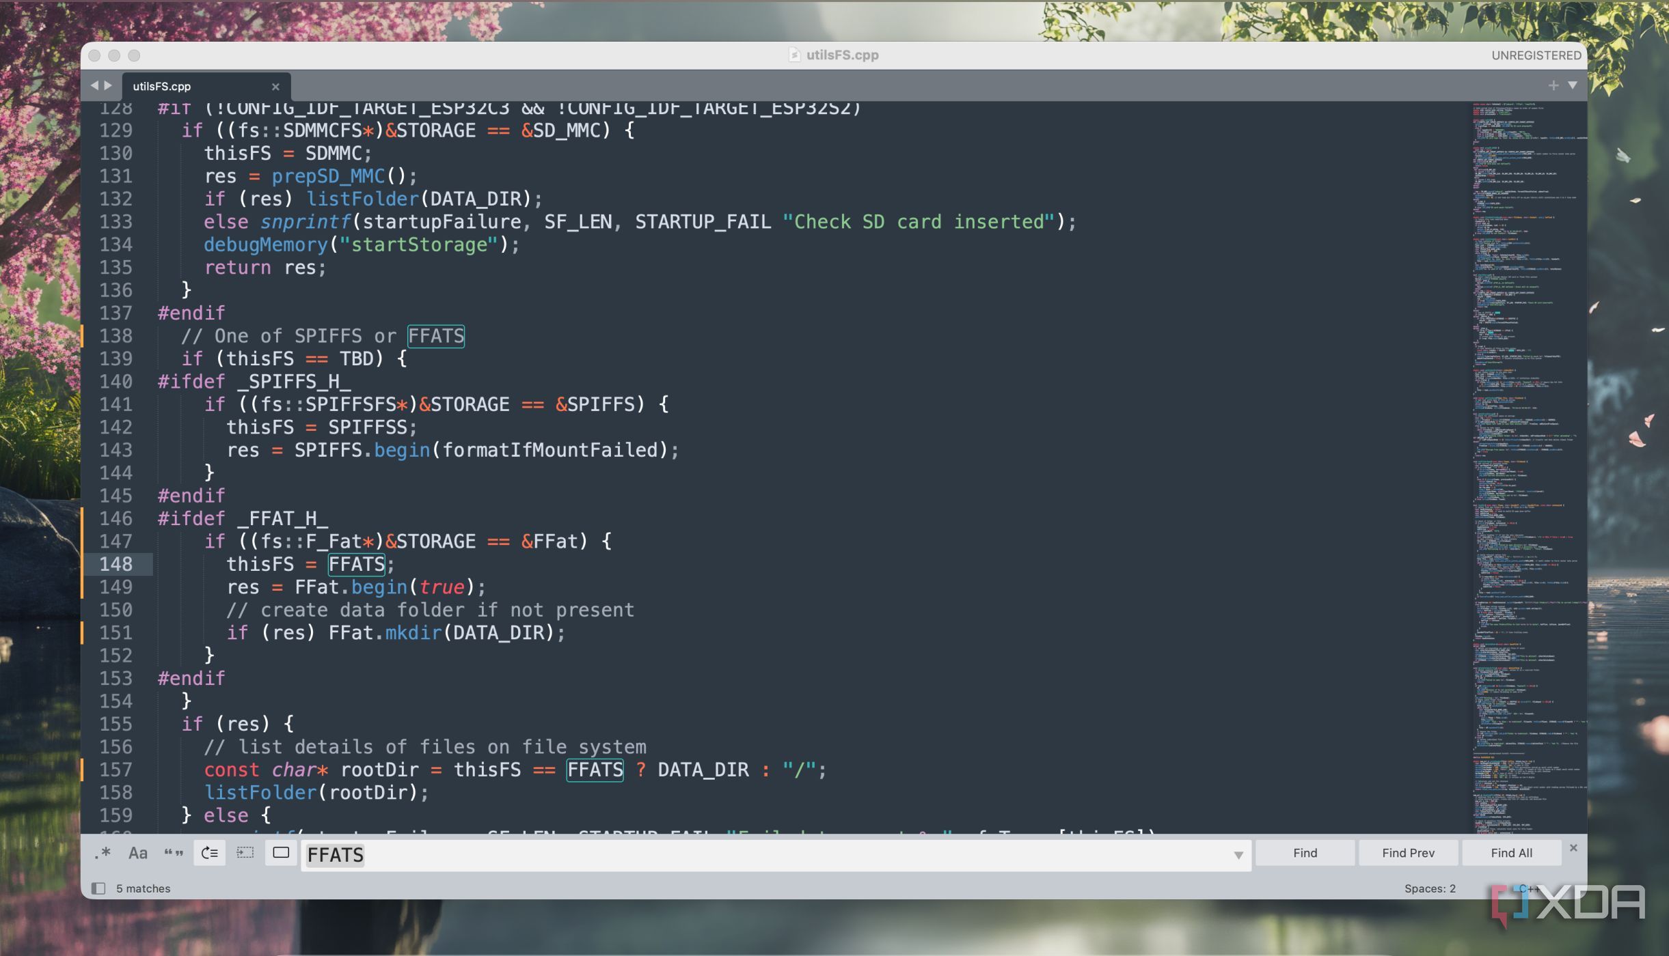Click the "5 matches" status text
The width and height of the screenshot is (1669, 956).
click(143, 888)
